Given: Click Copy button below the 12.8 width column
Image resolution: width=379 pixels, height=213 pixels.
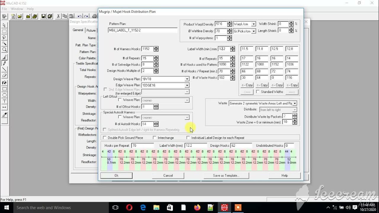Looking at the screenshot, I should [292, 85].
